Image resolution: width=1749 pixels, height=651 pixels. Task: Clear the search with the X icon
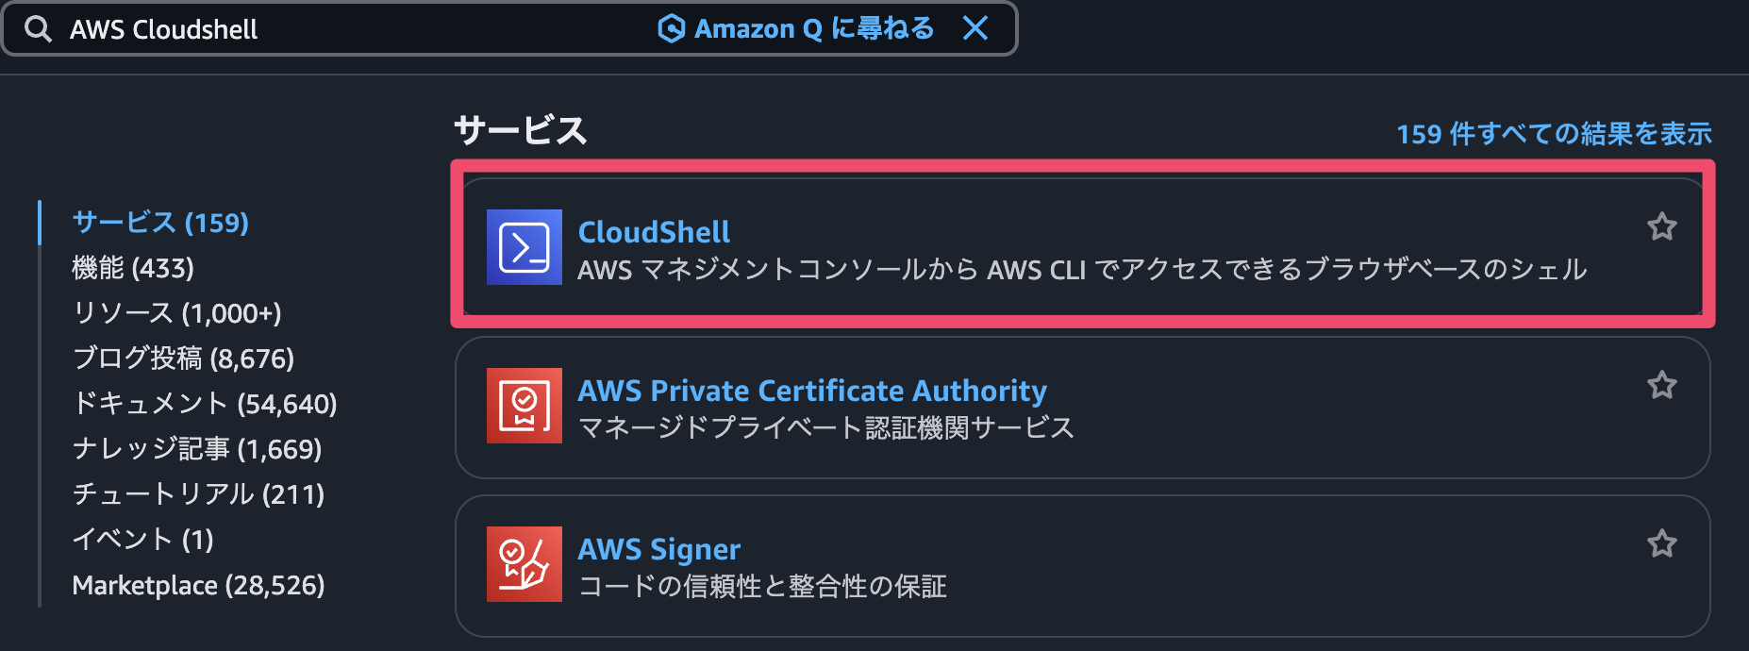[975, 28]
